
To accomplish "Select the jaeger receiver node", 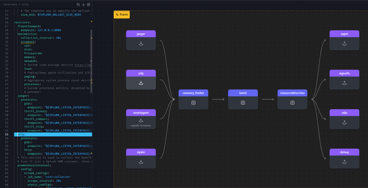I will coord(141,40).
